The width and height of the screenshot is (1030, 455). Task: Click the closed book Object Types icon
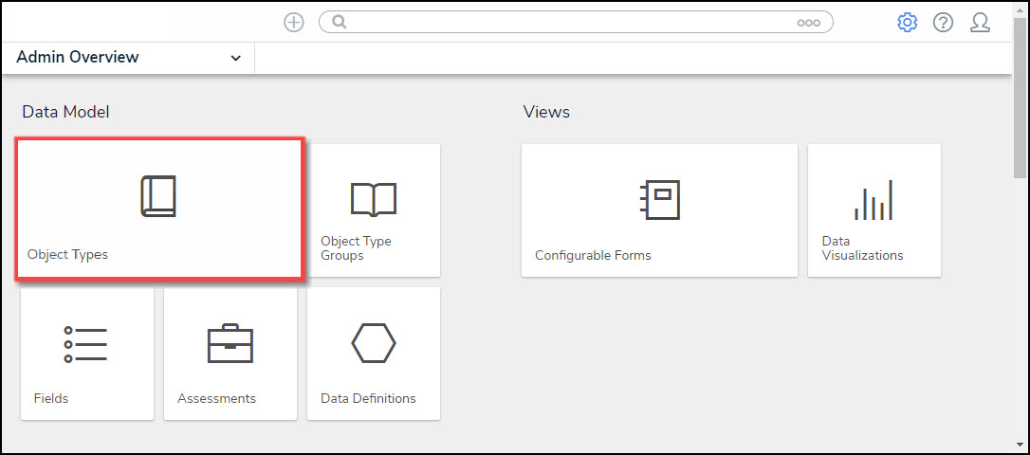point(158,196)
